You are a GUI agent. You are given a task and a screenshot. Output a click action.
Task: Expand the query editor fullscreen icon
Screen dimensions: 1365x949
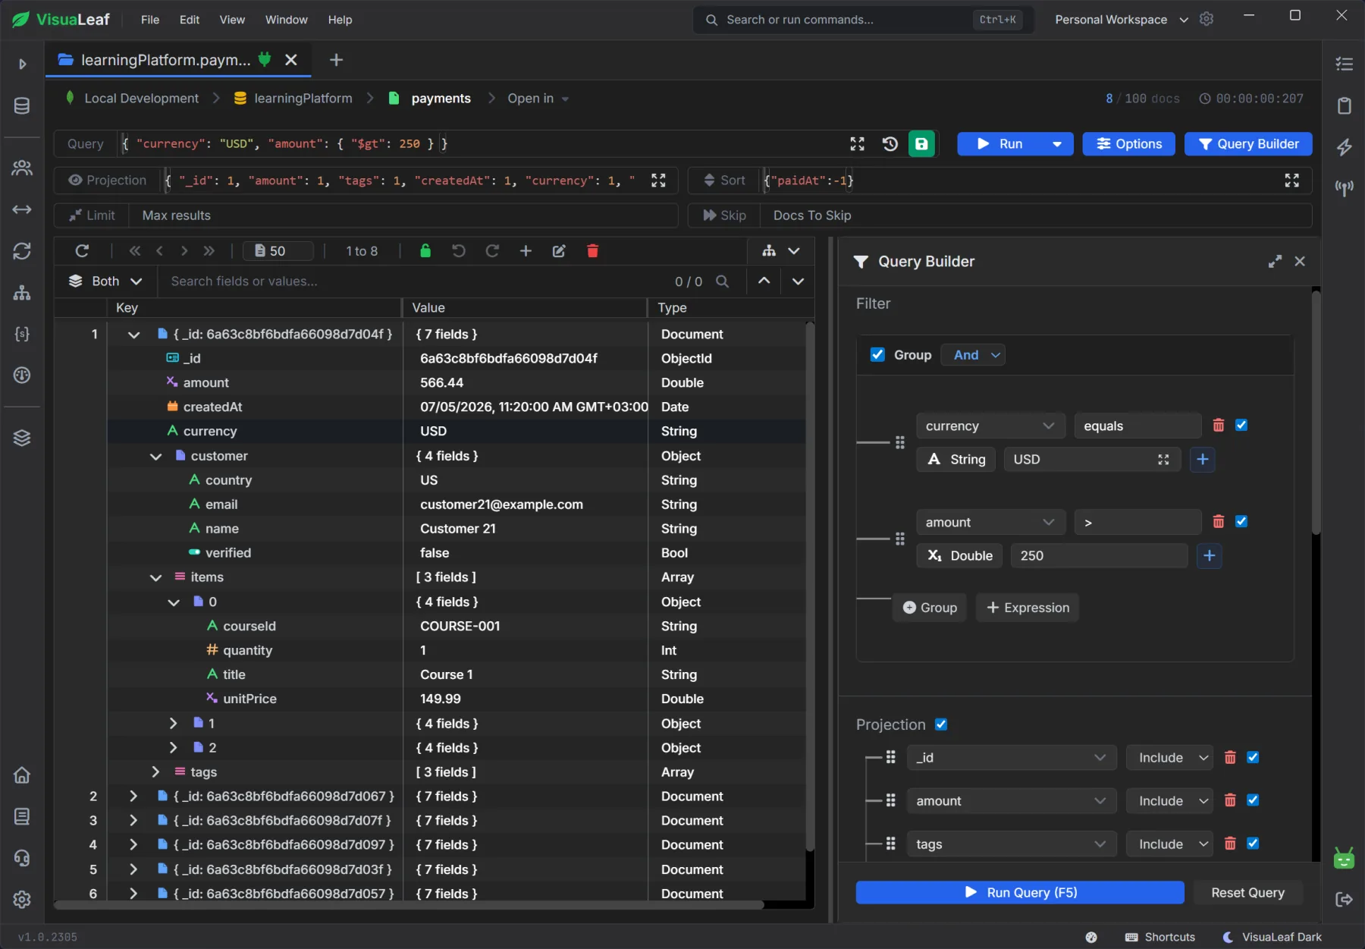858,143
